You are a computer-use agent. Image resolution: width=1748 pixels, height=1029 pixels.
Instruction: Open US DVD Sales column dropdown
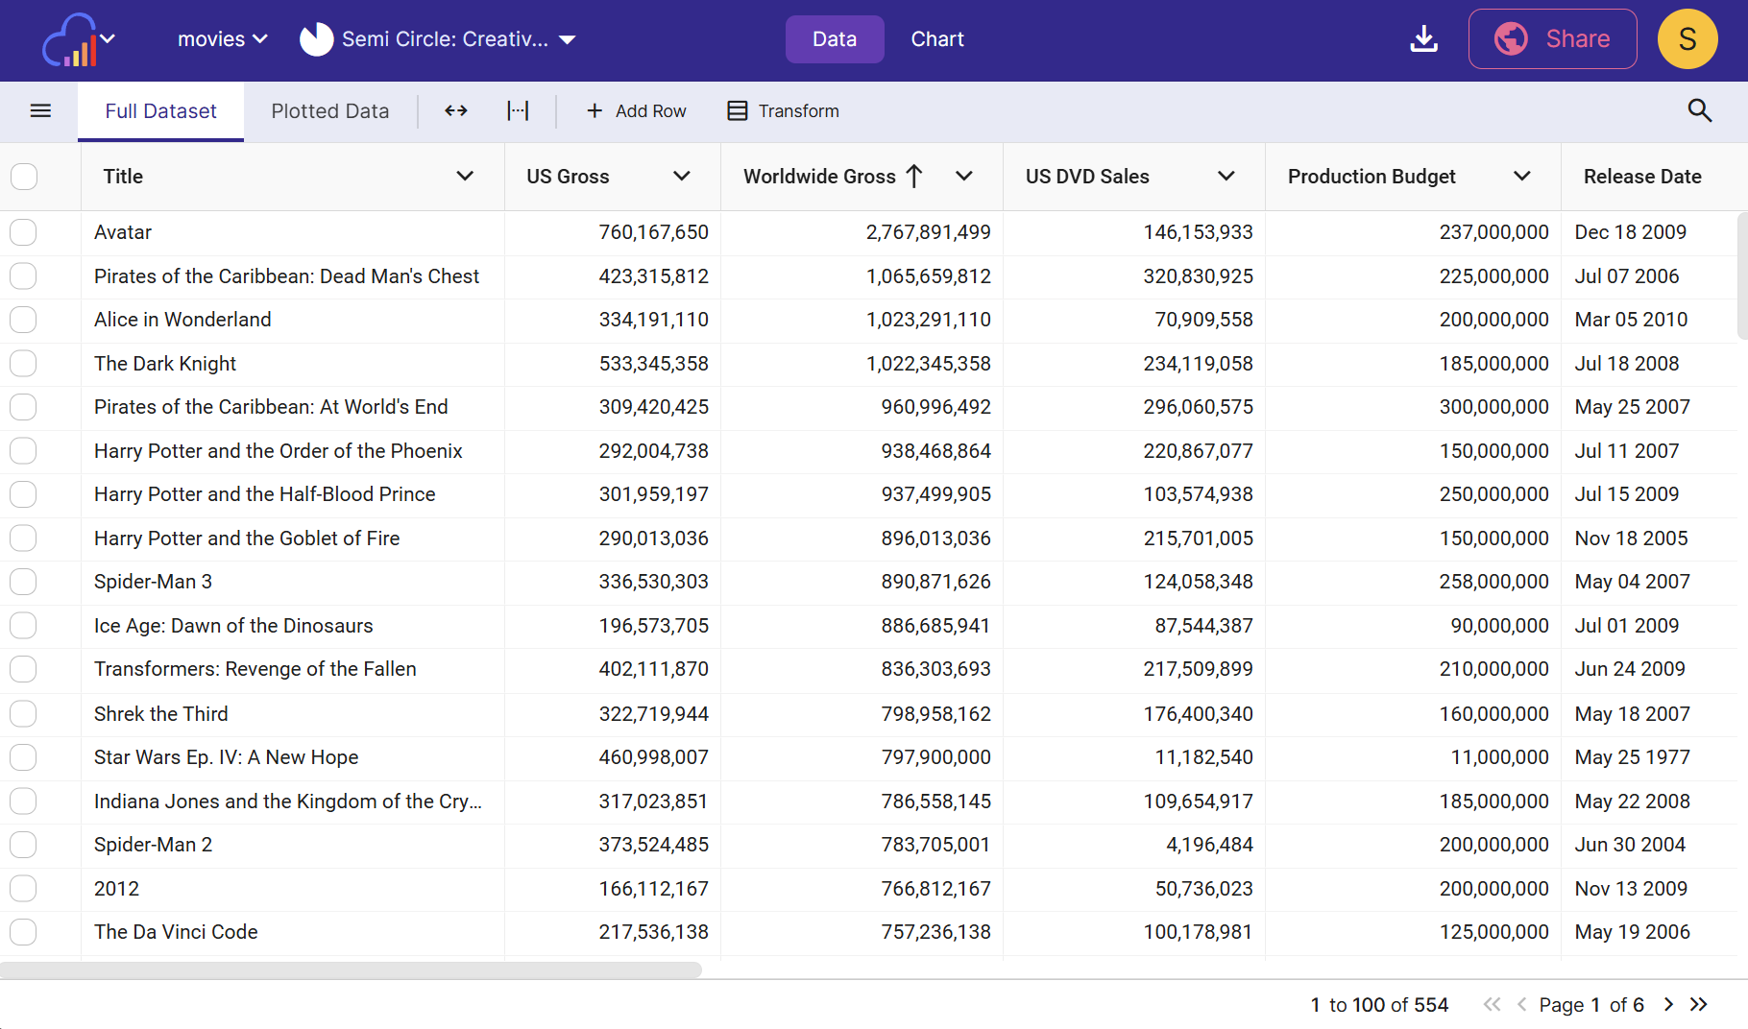point(1226,177)
